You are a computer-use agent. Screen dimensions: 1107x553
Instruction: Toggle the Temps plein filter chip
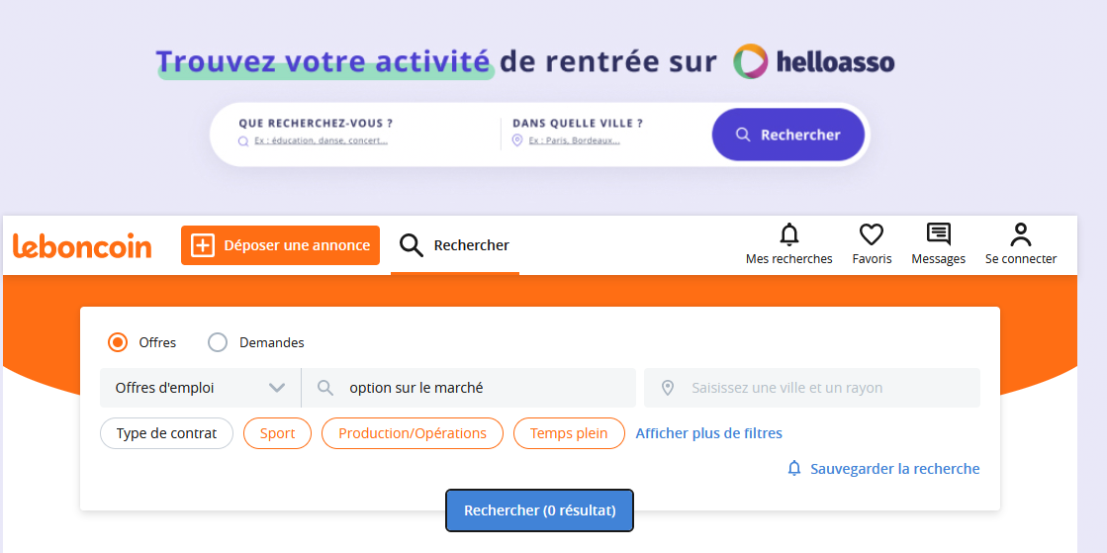(569, 433)
